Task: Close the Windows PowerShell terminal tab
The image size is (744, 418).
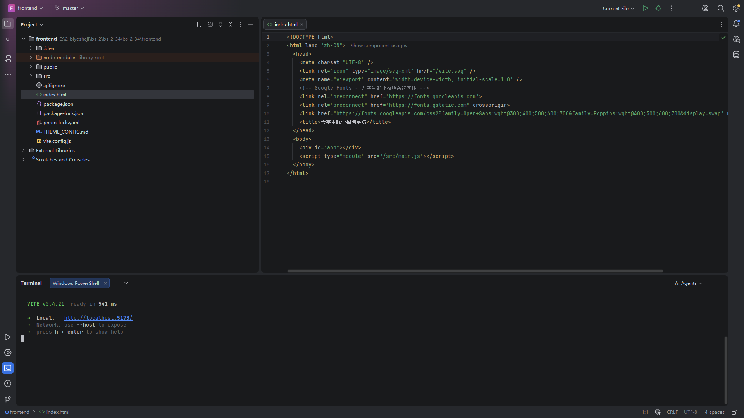Action: coord(105,283)
